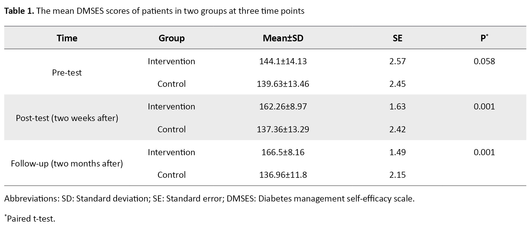
Task: Click the value 162.26±8.97
Action: coord(283,106)
